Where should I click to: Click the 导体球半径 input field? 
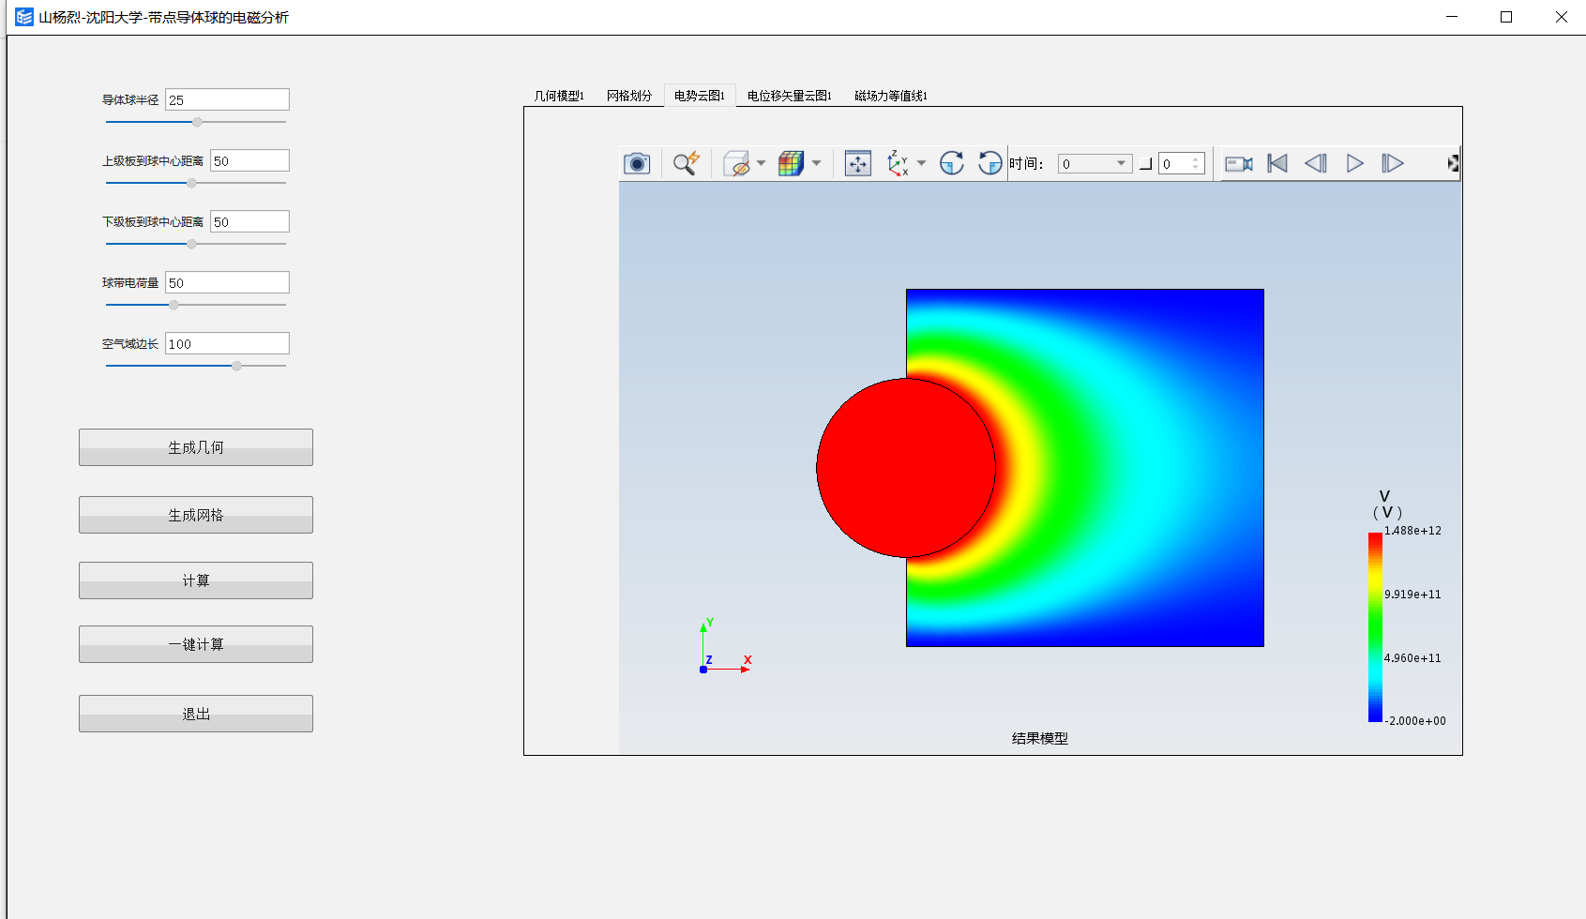point(227,99)
